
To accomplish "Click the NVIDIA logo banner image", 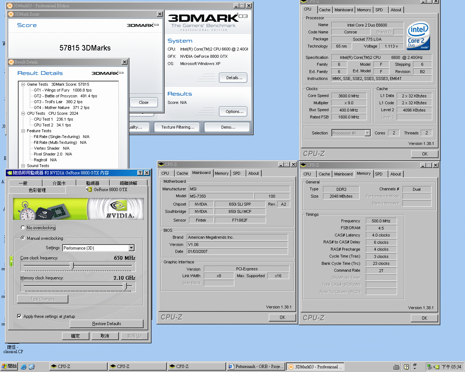I will [x=78, y=209].
